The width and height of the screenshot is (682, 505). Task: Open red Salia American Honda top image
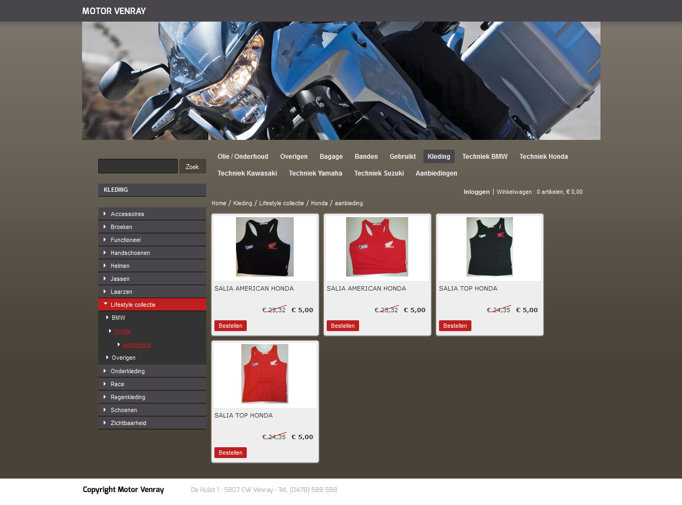[x=377, y=247]
